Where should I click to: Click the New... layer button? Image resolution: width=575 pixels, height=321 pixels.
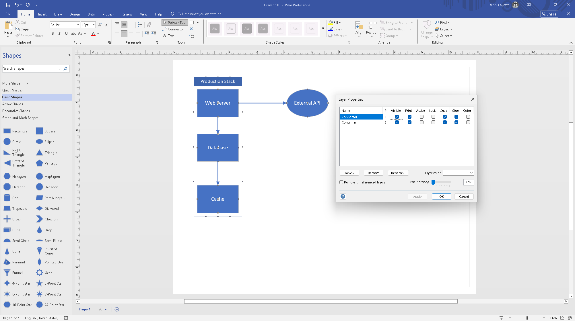point(349,173)
